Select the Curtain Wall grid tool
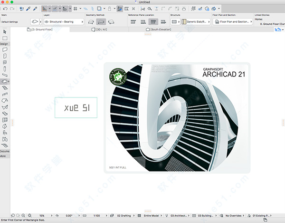This screenshot has height=223, width=285. pos(5,120)
